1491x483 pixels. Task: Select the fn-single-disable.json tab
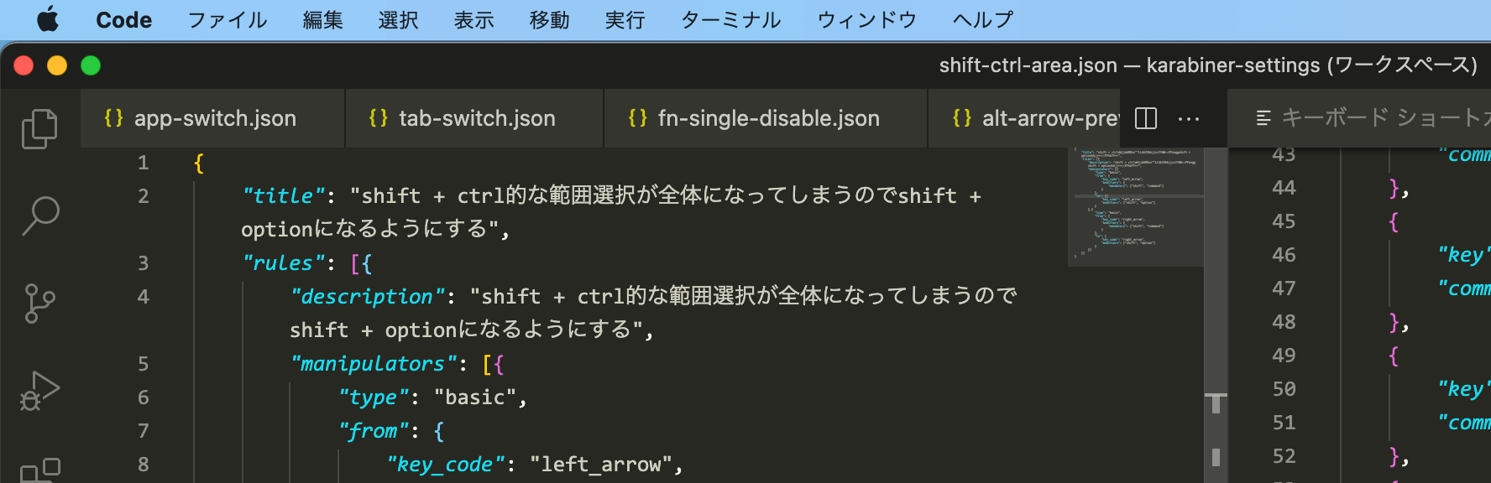766,118
